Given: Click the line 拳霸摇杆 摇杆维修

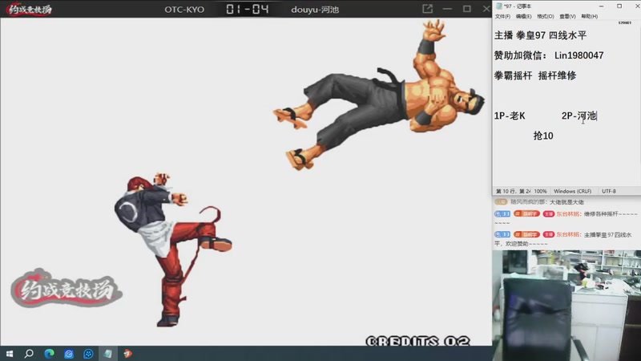Looking at the screenshot, I should pyautogui.click(x=535, y=75).
